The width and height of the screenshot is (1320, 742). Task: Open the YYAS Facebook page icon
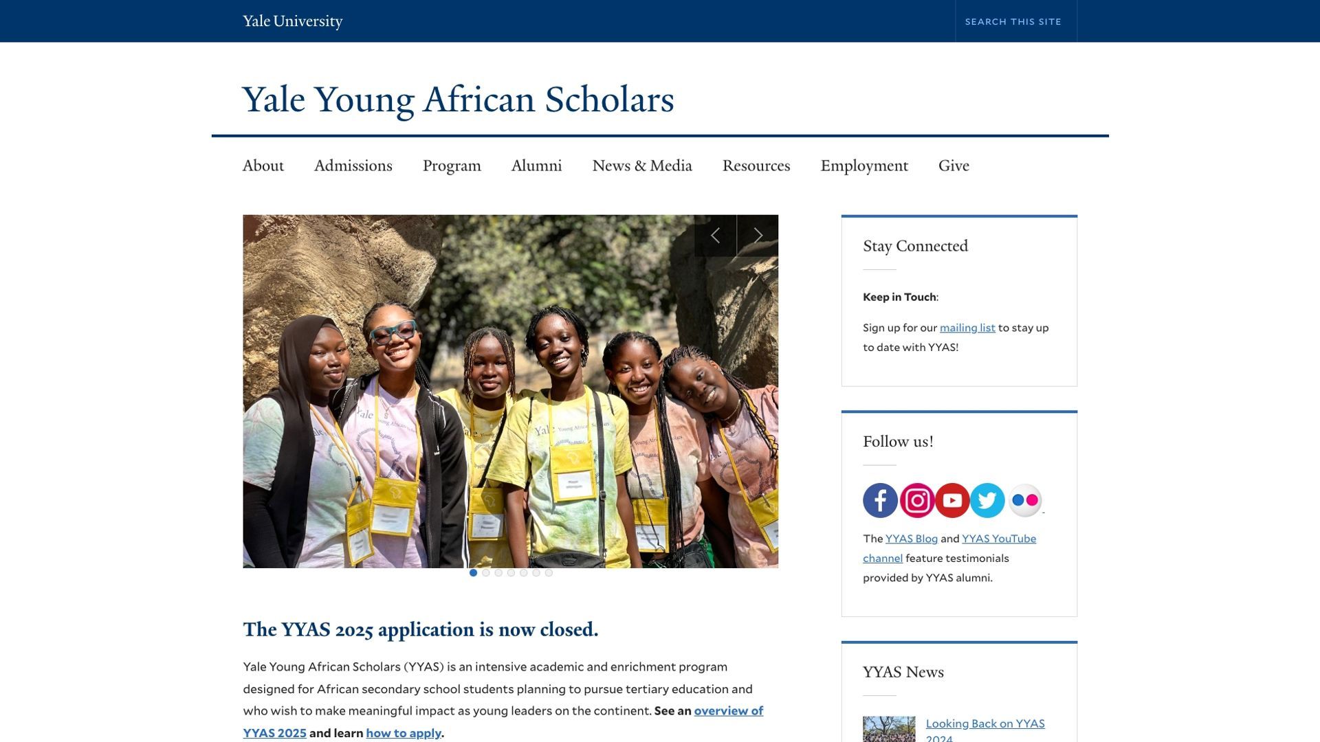pyautogui.click(x=880, y=500)
